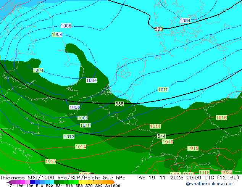This screenshot has width=242, height=187.
Task: Click the '1010' label above the 536 contour line
Action: coord(163,89)
